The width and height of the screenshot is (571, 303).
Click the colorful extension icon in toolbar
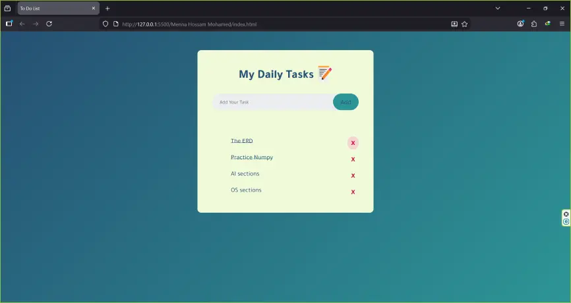(x=548, y=24)
